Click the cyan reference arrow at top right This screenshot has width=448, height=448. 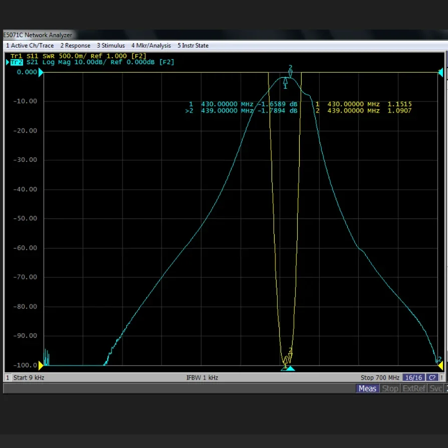[x=440, y=73]
